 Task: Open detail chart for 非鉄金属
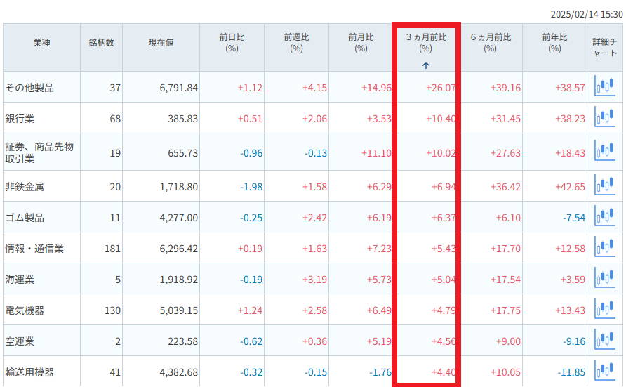tap(604, 185)
